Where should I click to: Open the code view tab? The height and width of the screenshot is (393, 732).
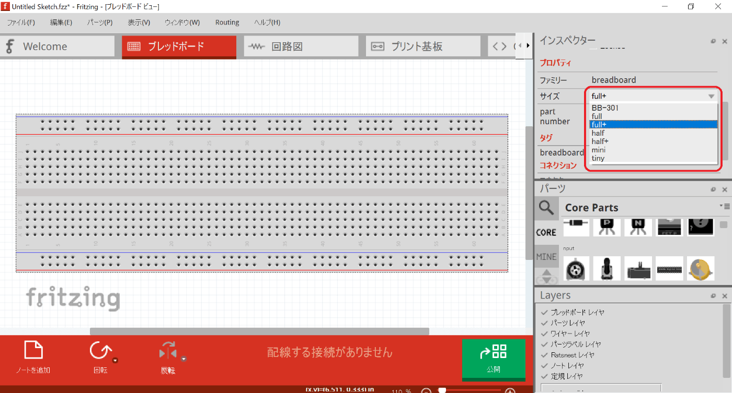[501, 46]
